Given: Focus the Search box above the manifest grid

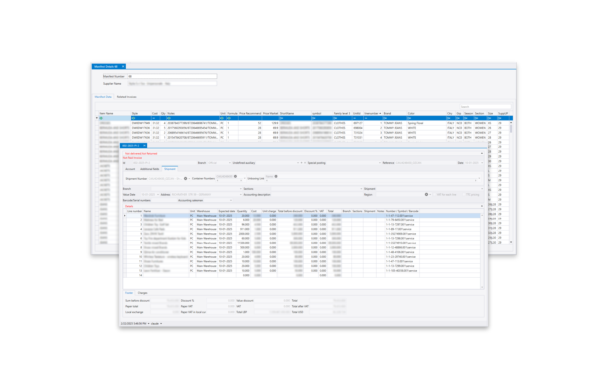Looking at the screenshot, I should 485,107.
